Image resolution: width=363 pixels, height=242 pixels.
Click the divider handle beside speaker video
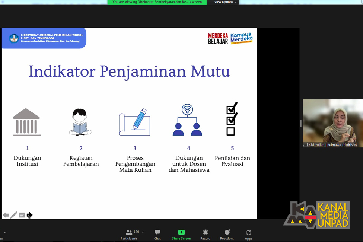pos(301,123)
